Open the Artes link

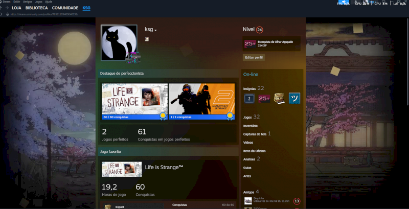(x=247, y=176)
